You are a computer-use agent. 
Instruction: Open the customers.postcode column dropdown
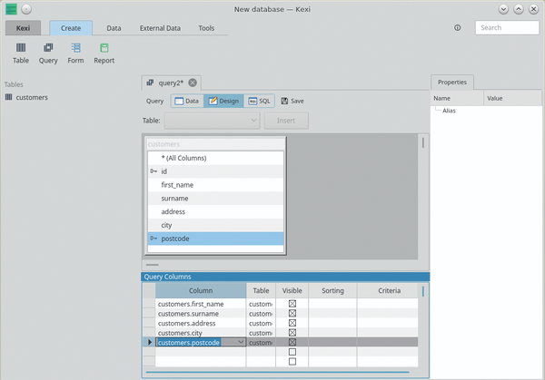[x=241, y=342]
